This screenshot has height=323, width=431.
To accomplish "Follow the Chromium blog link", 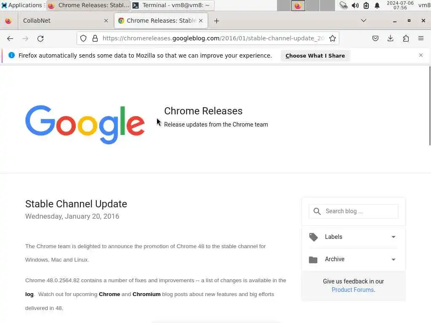I will click(146, 294).
